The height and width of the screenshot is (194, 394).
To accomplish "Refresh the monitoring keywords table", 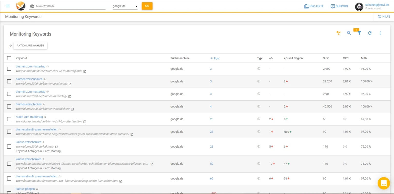I will (370, 33).
